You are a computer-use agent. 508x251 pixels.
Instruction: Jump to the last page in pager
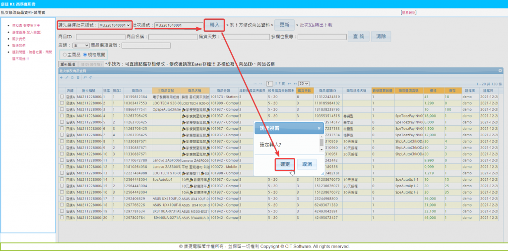coord(295,84)
